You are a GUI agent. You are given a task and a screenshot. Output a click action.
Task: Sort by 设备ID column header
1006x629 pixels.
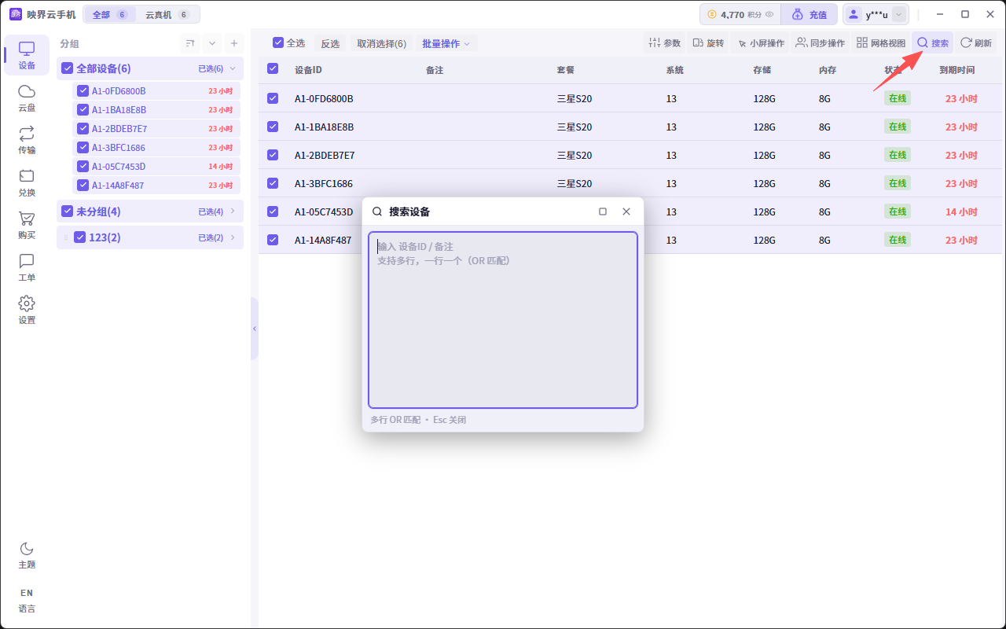coord(308,70)
